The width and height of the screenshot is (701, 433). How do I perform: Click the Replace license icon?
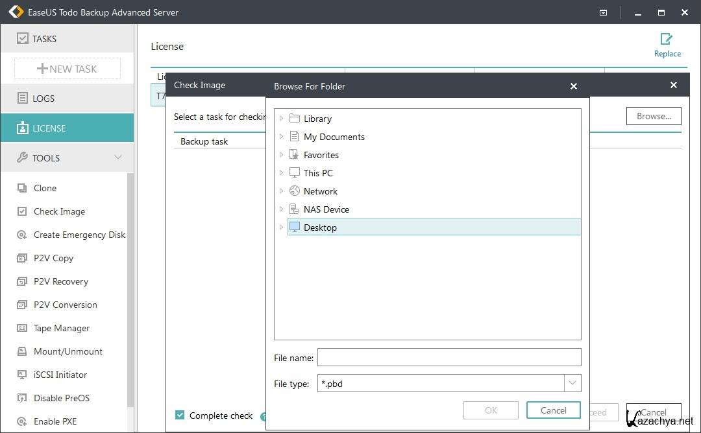[x=667, y=40]
